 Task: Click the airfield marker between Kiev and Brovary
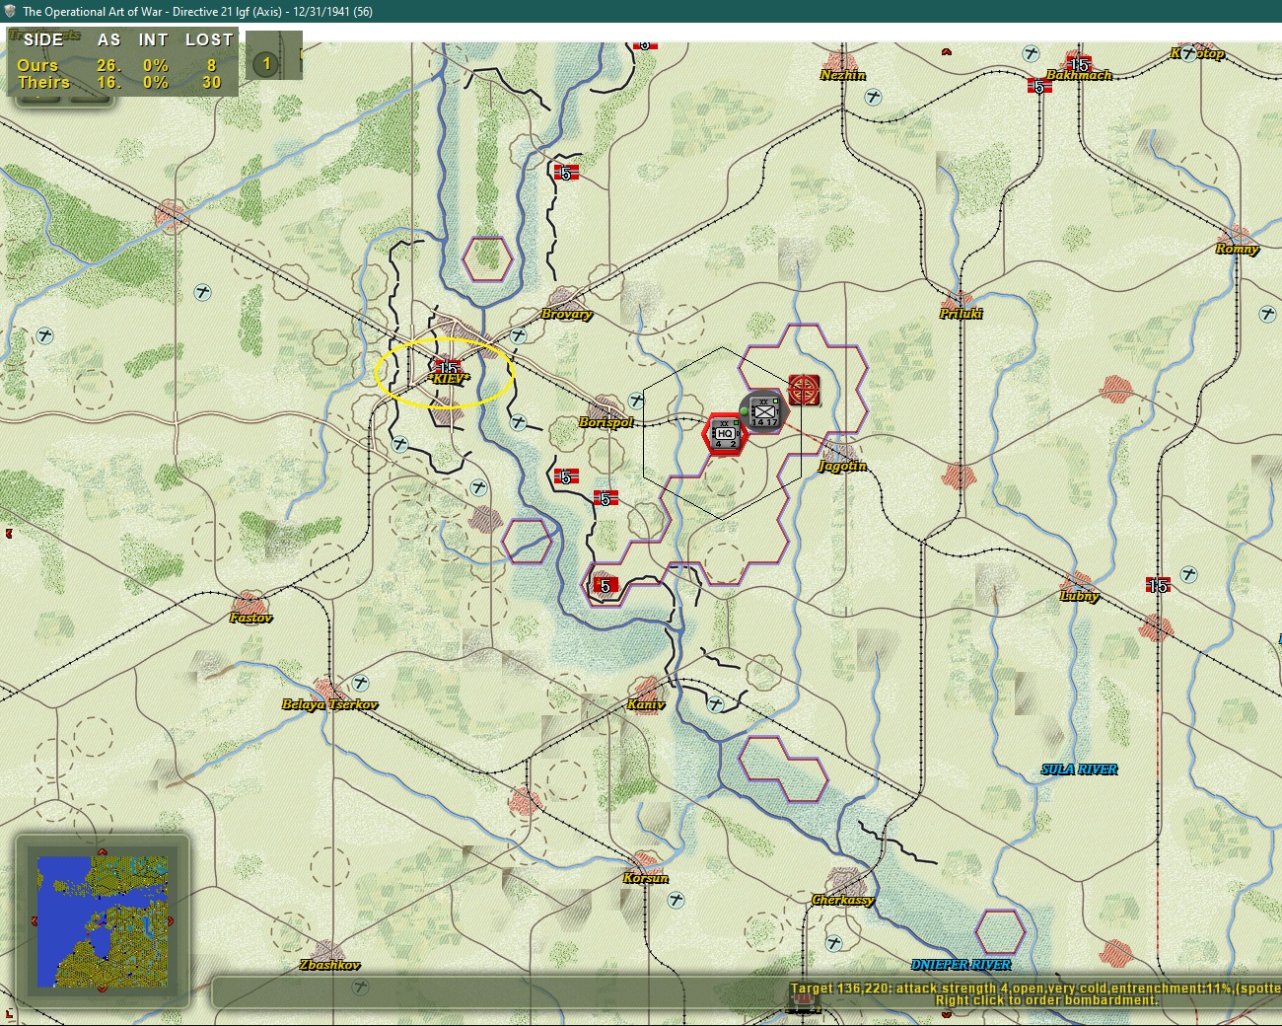pos(518,335)
